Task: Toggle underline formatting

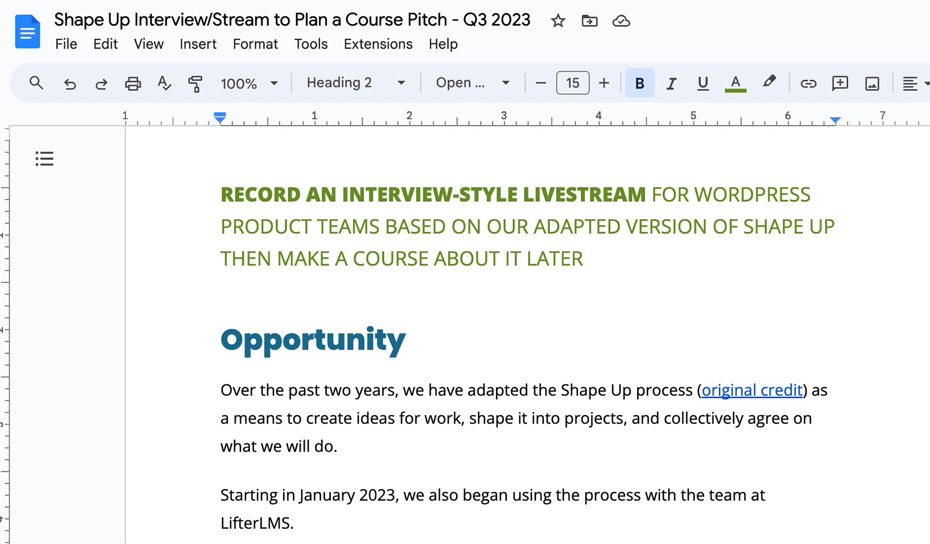Action: 703,83
